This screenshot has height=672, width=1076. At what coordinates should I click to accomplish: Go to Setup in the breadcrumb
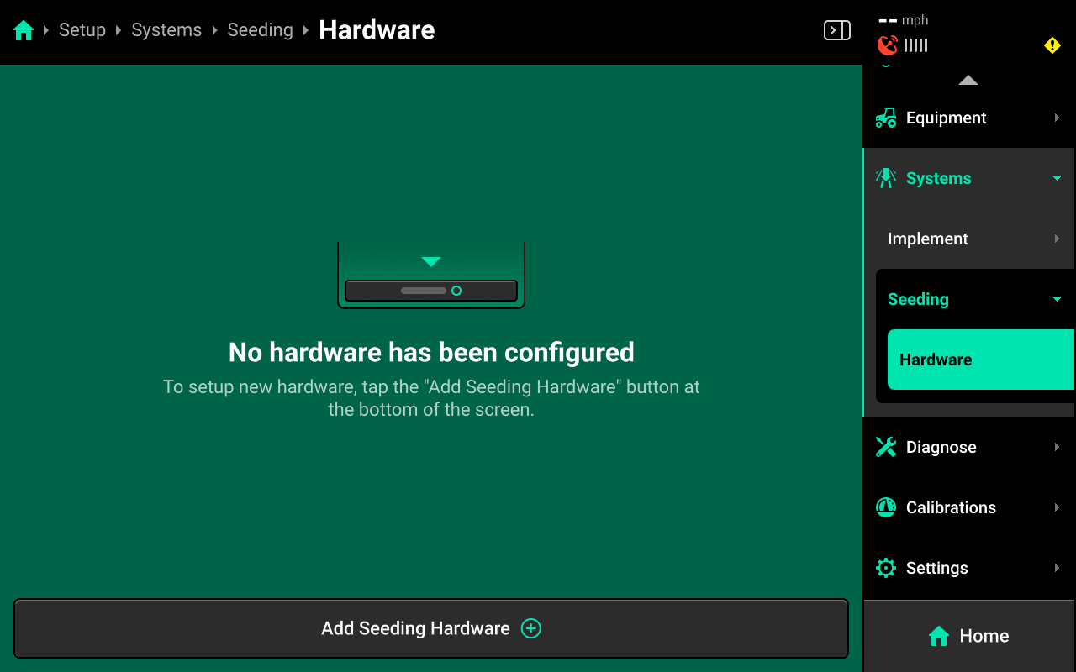click(x=82, y=30)
